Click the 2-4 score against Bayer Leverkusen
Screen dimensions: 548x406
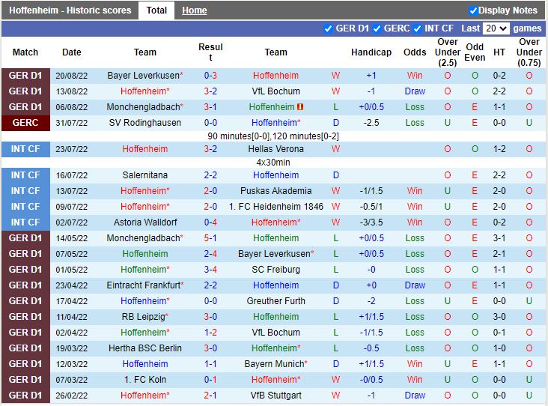210,254
